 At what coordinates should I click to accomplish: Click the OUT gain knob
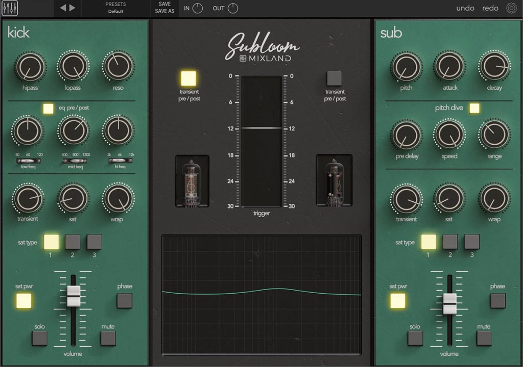coord(233,8)
